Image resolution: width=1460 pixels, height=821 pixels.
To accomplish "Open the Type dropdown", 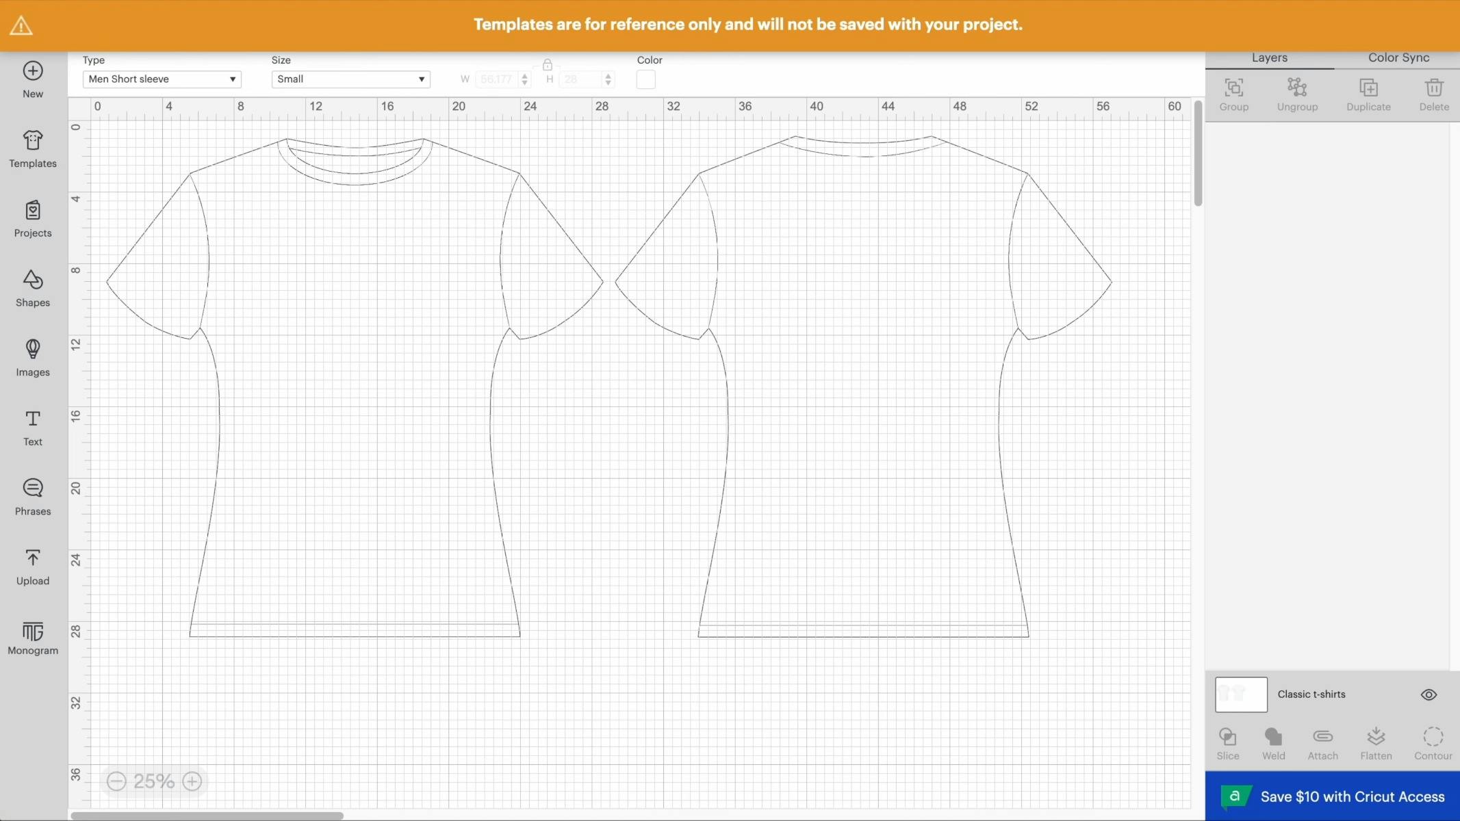I will (162, 79).
